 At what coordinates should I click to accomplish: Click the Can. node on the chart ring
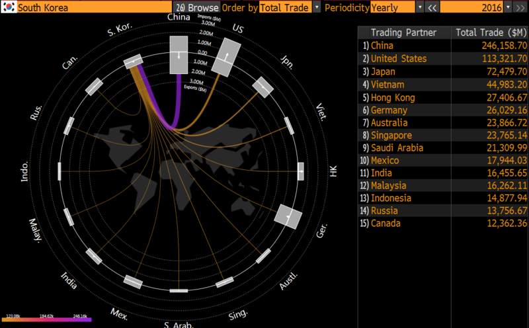click(x=94, y=87)
